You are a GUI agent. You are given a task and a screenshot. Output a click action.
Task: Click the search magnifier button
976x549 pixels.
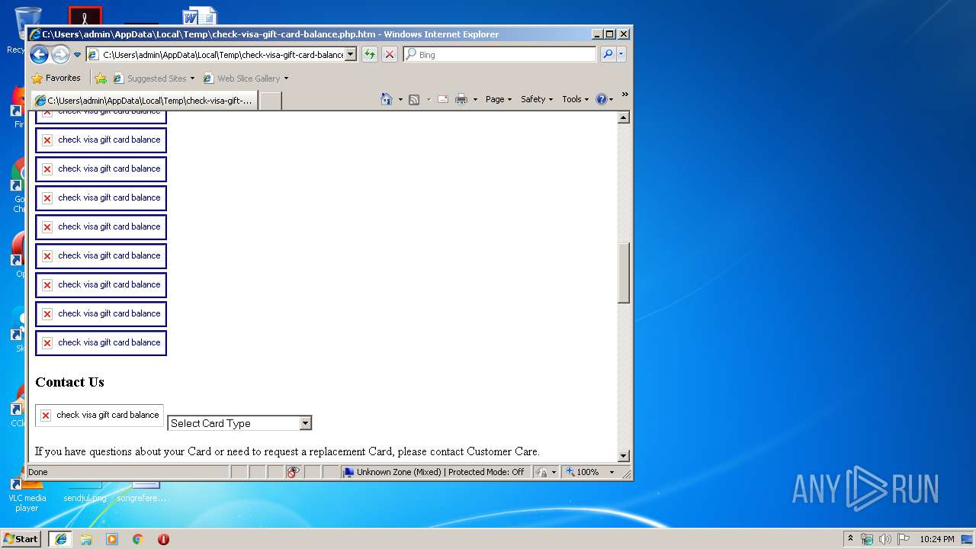pyautogui.click(x=608, y=54)
